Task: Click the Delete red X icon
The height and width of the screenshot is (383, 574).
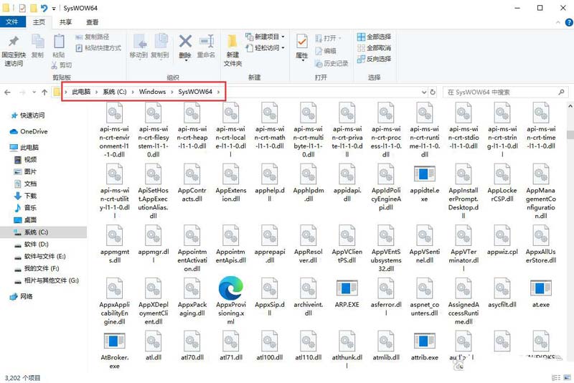Action: click(x=185, y=41)
